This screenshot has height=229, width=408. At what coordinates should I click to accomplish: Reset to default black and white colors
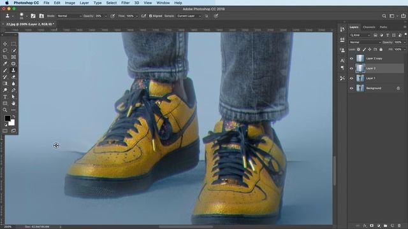[x=6, y=125]
